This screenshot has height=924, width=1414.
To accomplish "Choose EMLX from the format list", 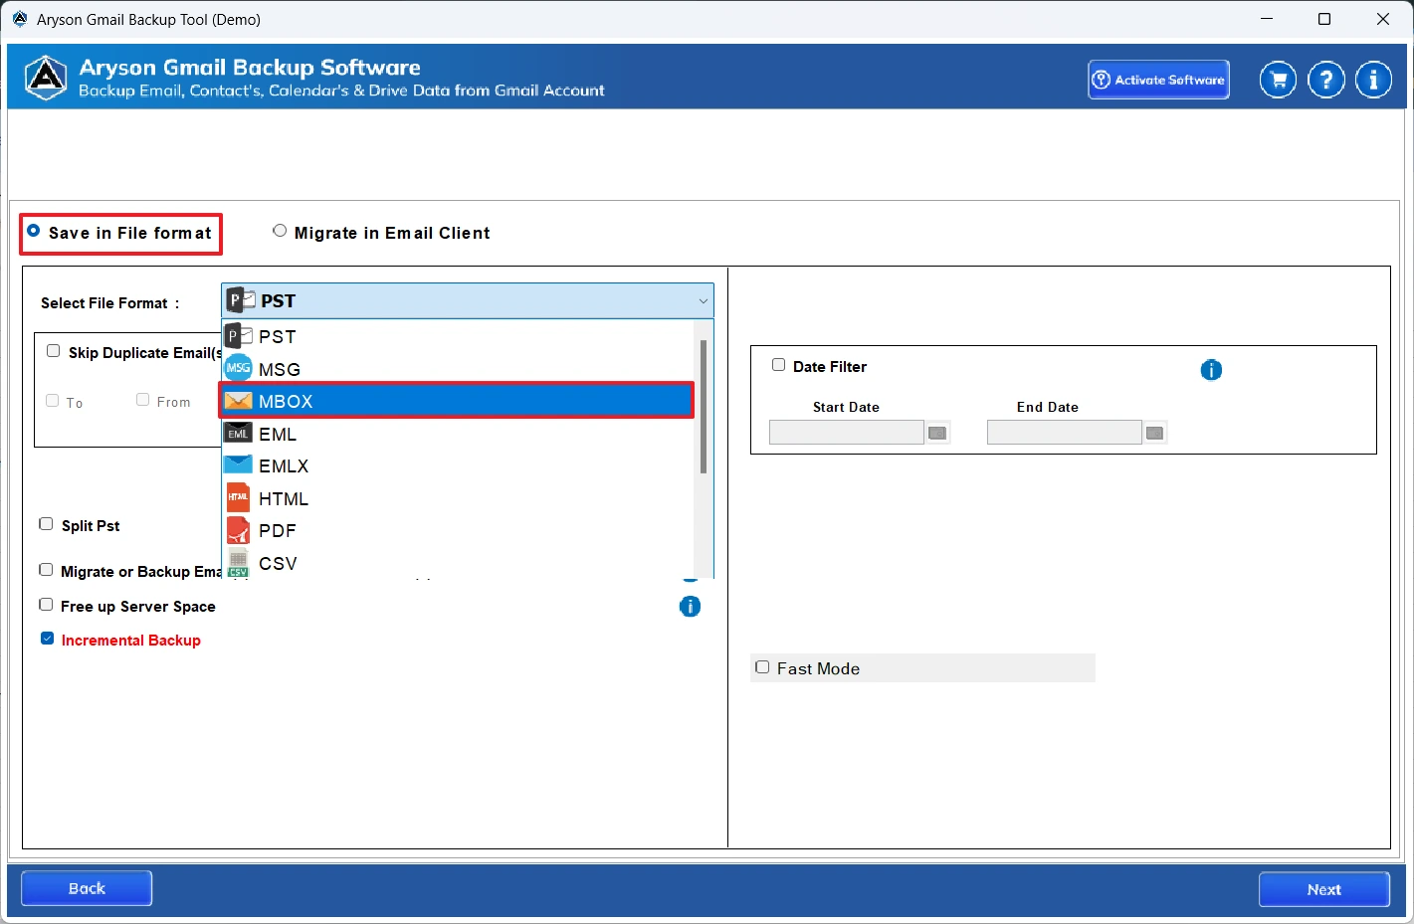I will point(457,465).
